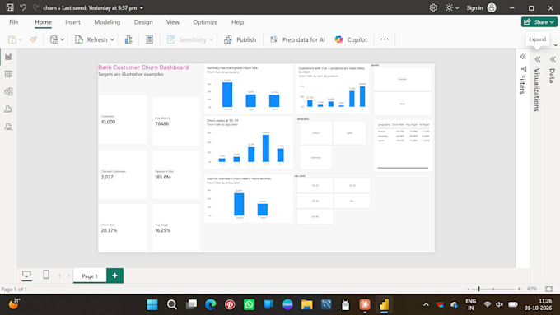Select Spain in the geography slicer
This screenshot has width=560, height=315.
349,132
